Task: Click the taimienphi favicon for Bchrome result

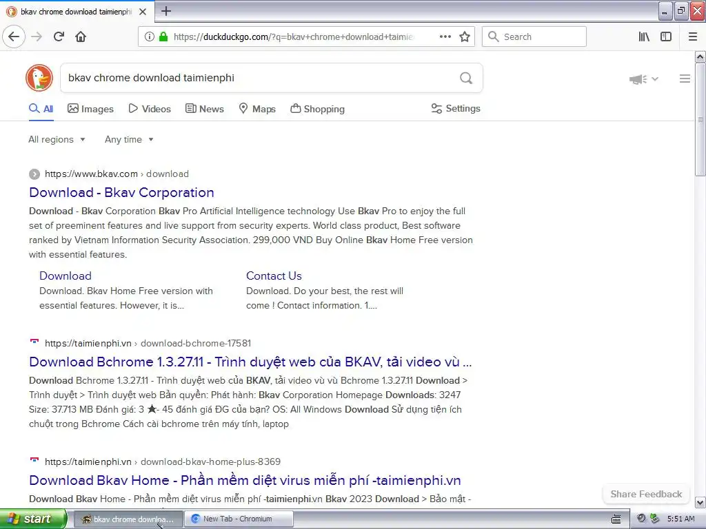Action: (x=34, y=343)
